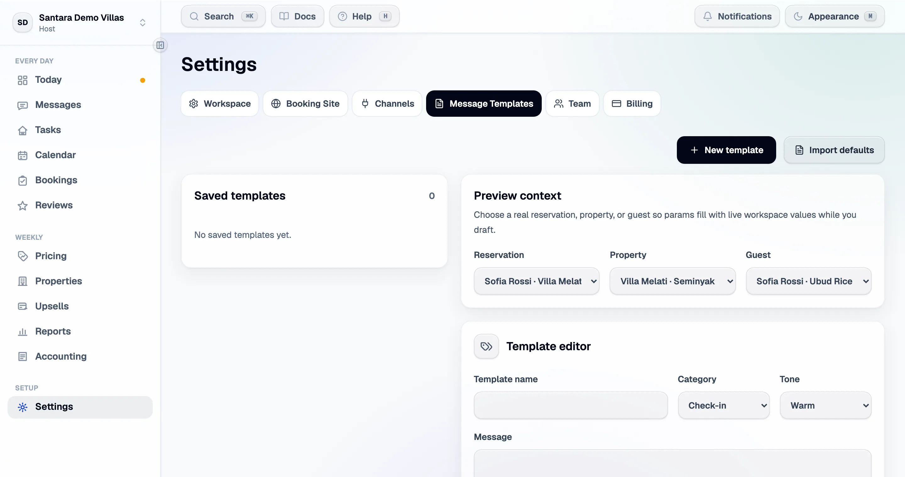The width and height of the screenshot is (905, 477).
Task: Go to Reviews star icon
Action: tap(23, 205)
